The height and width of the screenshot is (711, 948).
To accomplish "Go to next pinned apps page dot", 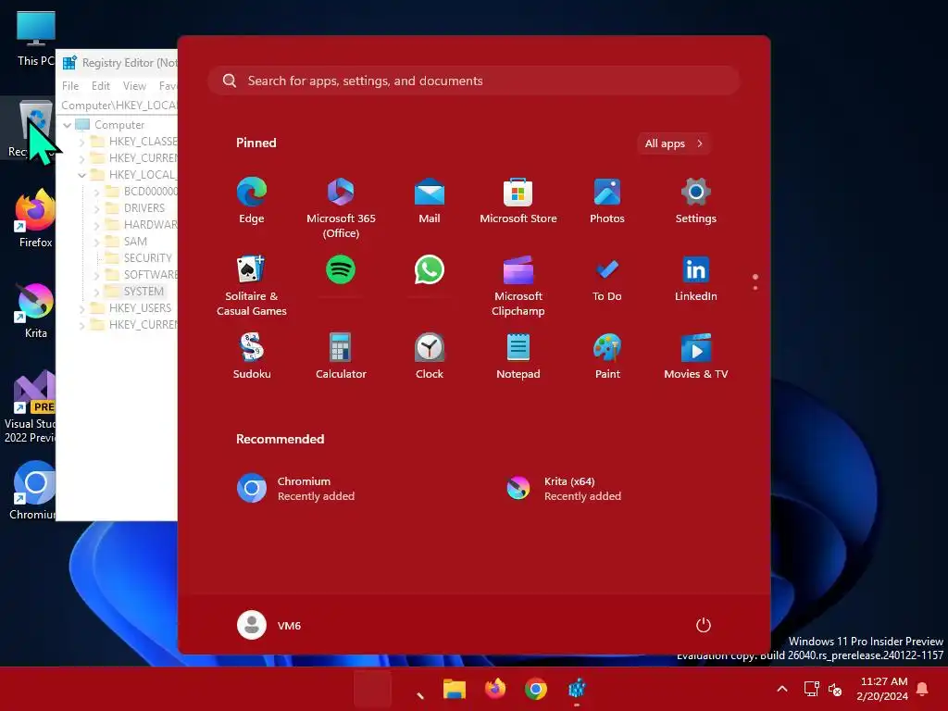I will click(x=755, y=288).
